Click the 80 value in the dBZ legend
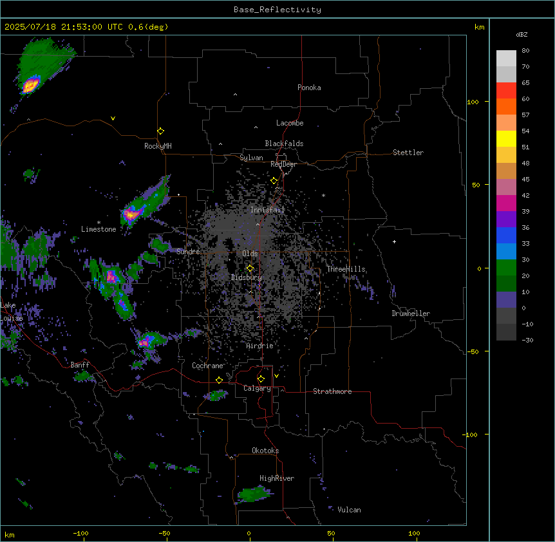 pos(525,51)
